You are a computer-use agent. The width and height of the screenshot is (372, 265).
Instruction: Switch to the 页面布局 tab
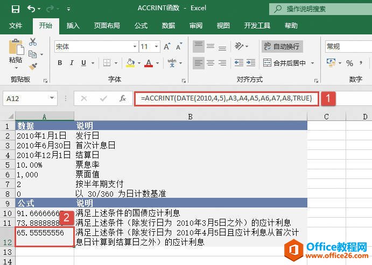(x=107, y=26)
